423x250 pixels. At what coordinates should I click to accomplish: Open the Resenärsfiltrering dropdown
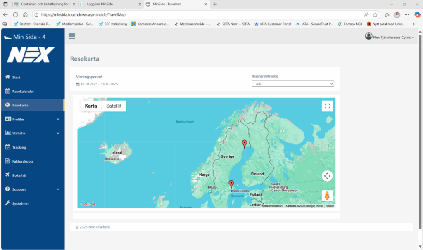[x=292, y=84]
